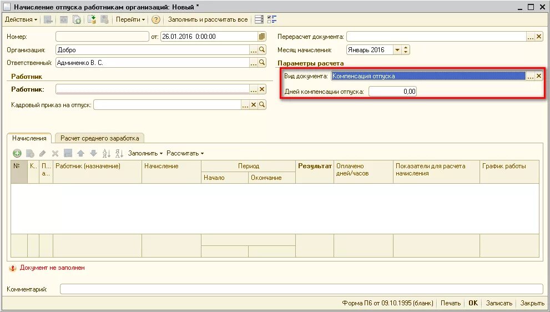Click the Работник (назначение) column header
The height and width of the screenshot is (312, 550).
pos(98,173)
